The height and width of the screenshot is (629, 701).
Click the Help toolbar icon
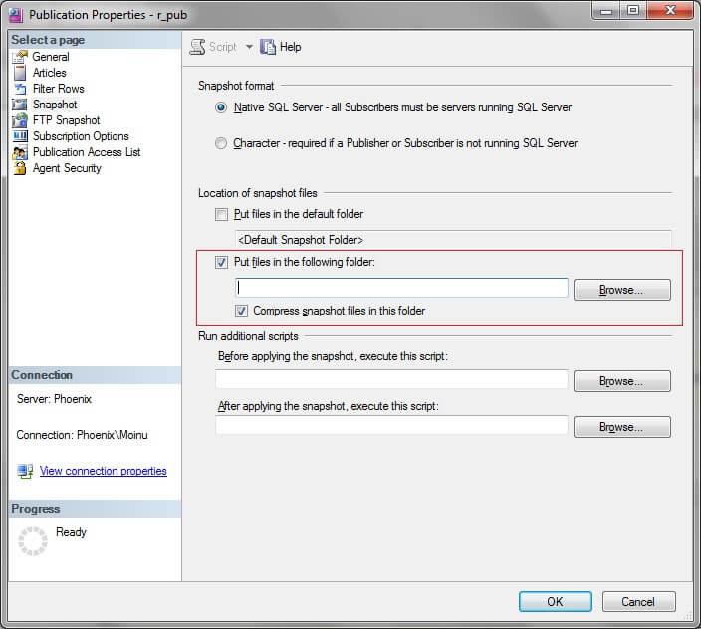point(268,47)
